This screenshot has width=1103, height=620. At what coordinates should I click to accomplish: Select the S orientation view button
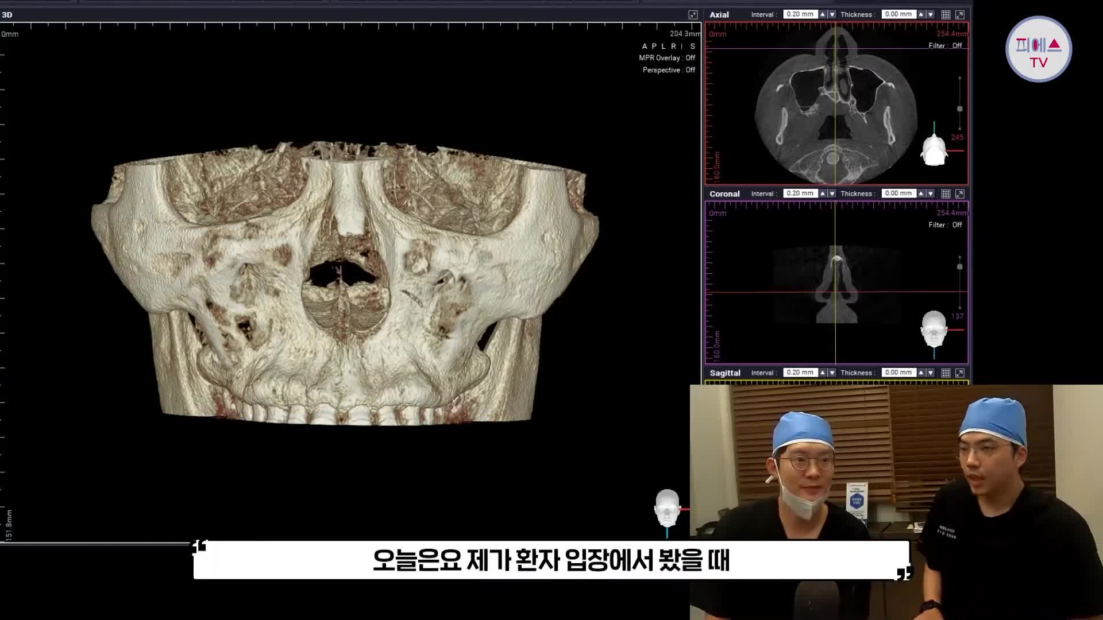tap(693, 46)
